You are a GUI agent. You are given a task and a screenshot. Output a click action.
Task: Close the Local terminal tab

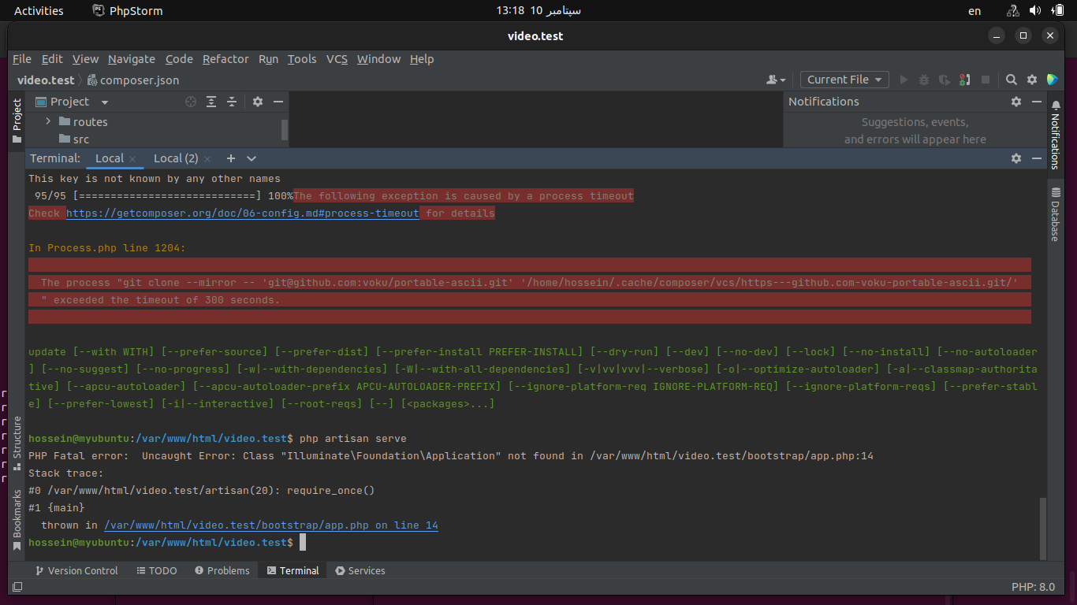click(132, 159)
